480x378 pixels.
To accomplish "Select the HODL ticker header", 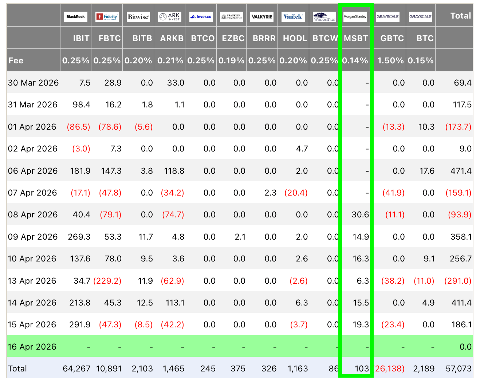I will tap(295, 38).
